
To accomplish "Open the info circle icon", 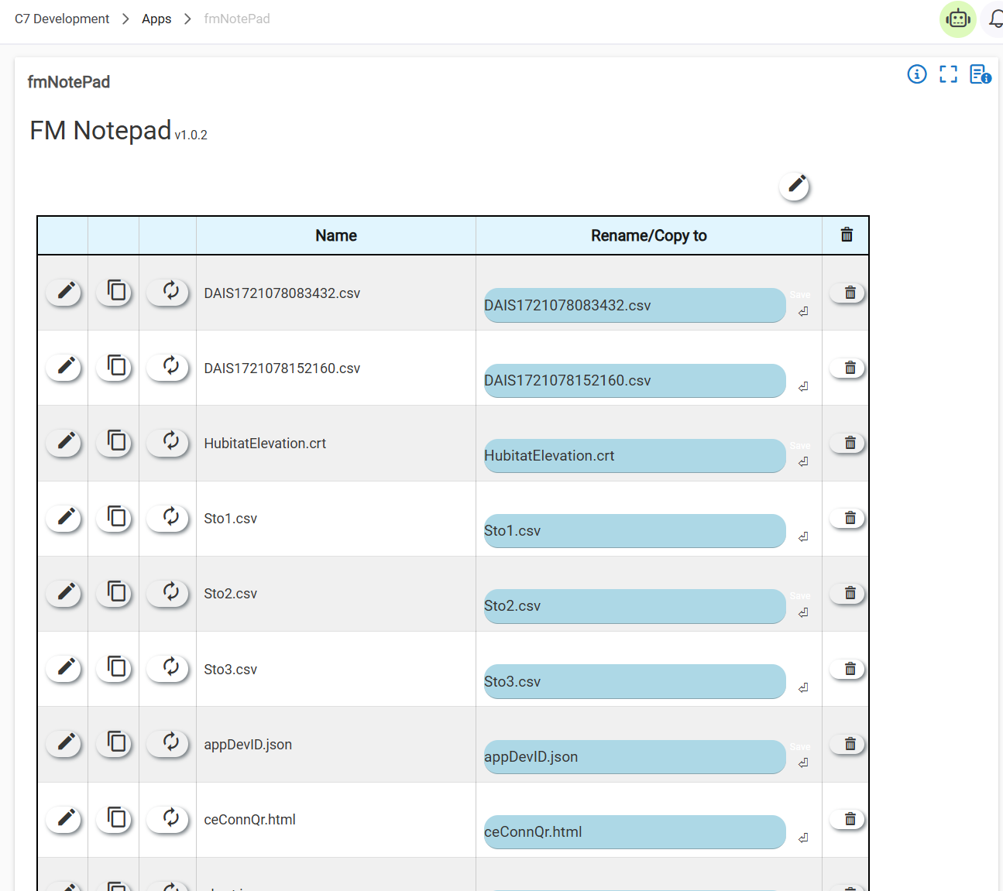I will [916, 74].
